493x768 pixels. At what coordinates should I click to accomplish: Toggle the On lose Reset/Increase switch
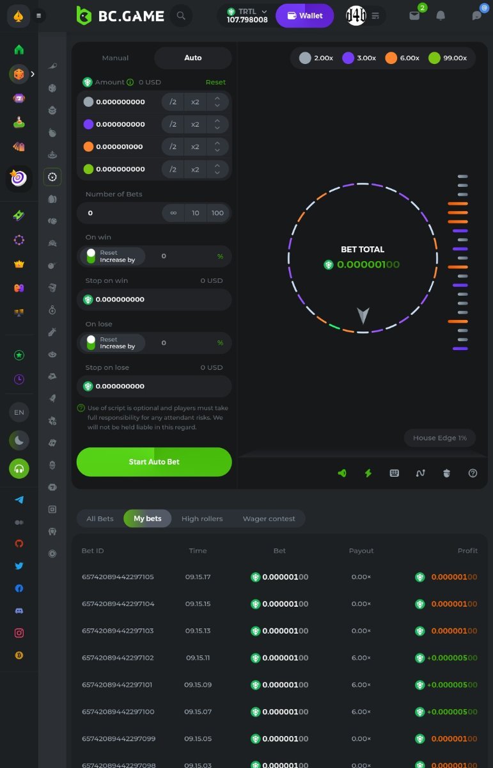pyautogui.click(x=91, y=342)
